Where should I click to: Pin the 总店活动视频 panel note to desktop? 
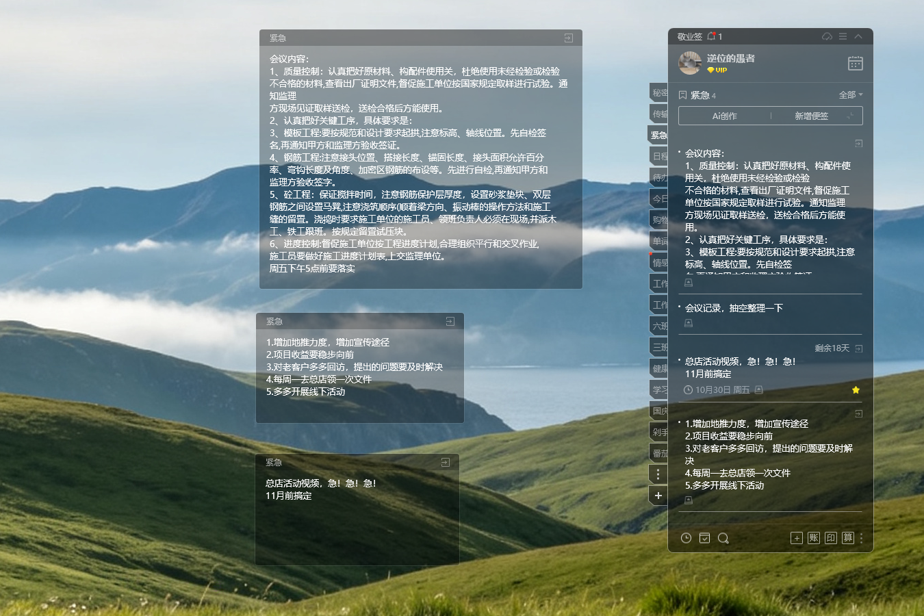click(858, 348)
